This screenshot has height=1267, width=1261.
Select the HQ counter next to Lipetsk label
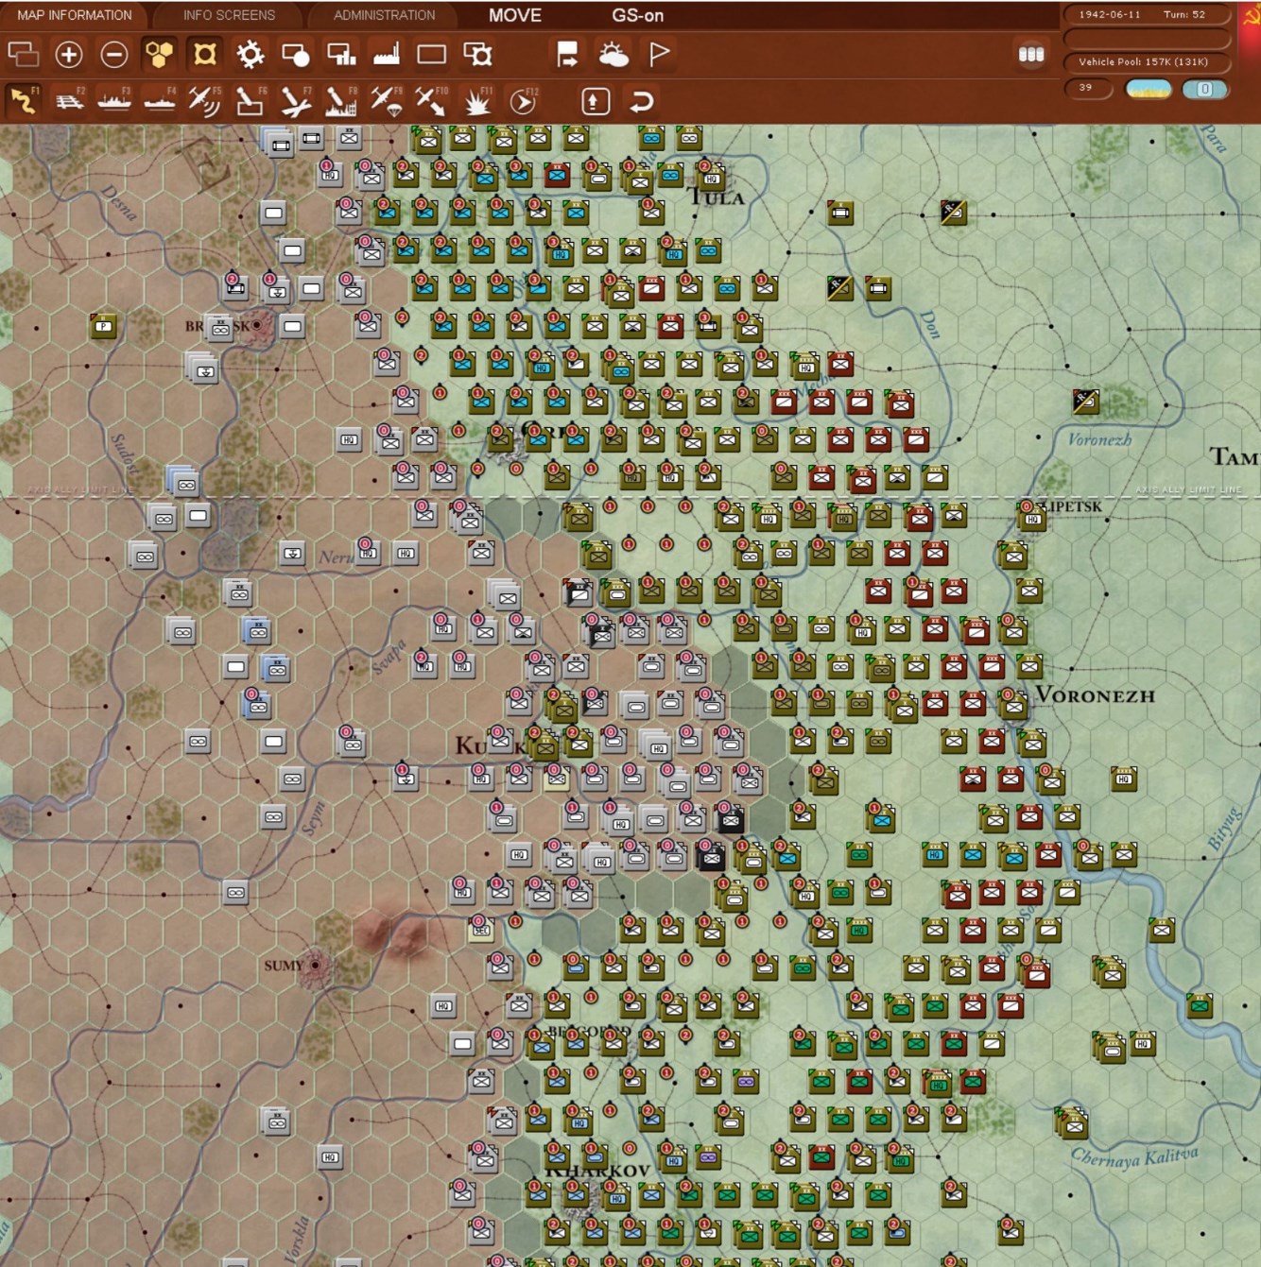[x=1031, y=518]
